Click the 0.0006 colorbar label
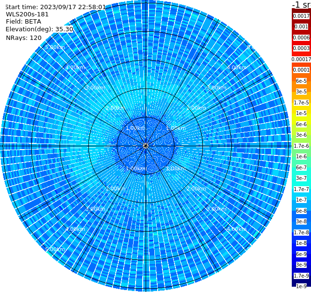Screen dimensions: 311x292 click(x=301, y=38)
